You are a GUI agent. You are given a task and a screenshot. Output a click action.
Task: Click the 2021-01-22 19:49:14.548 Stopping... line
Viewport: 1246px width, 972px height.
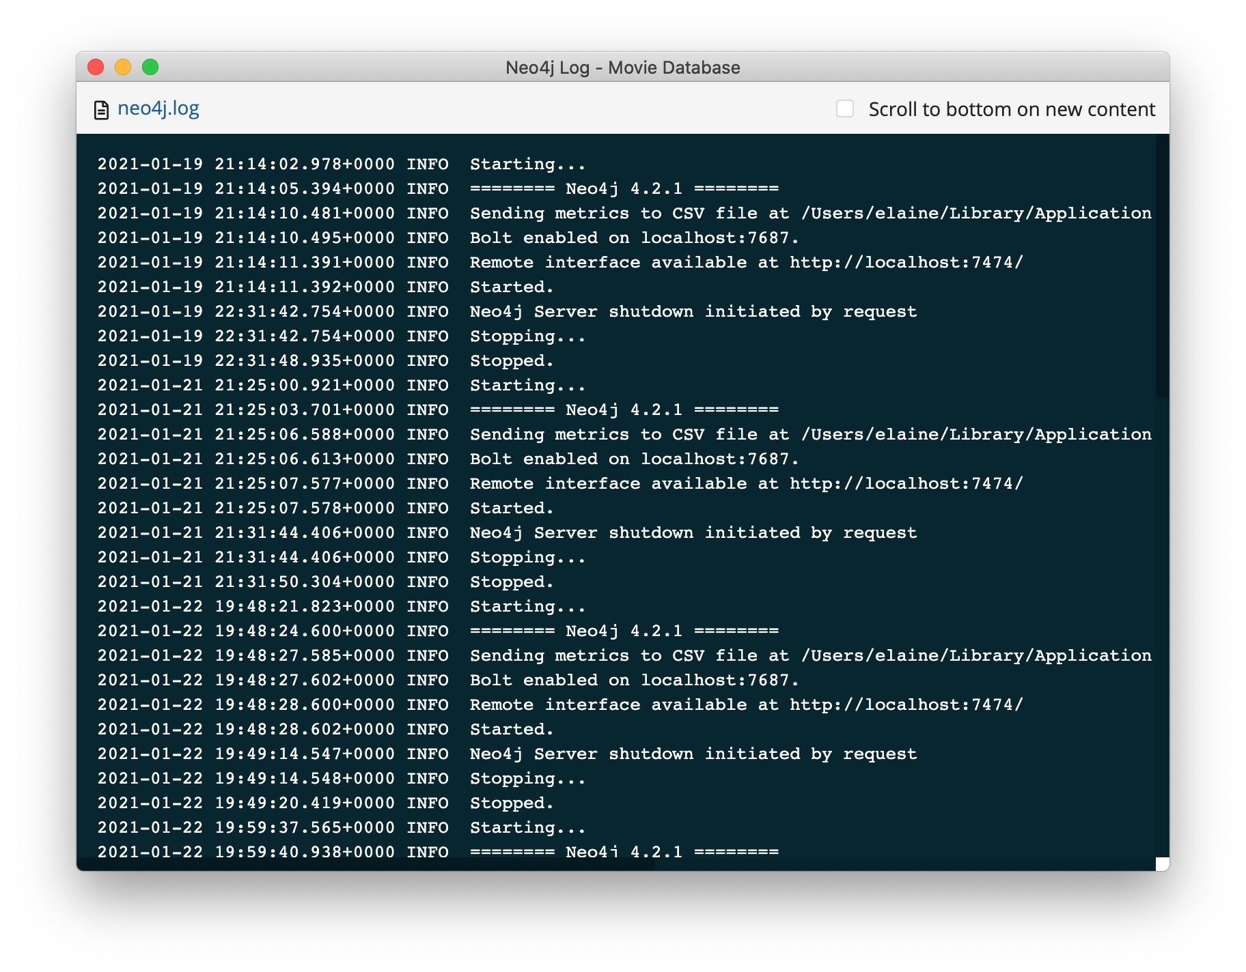tap(342, 778)
